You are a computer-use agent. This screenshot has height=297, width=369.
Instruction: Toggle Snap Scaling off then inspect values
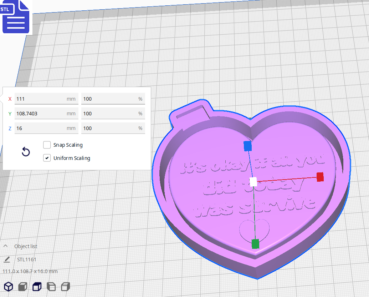pos(47,145)
